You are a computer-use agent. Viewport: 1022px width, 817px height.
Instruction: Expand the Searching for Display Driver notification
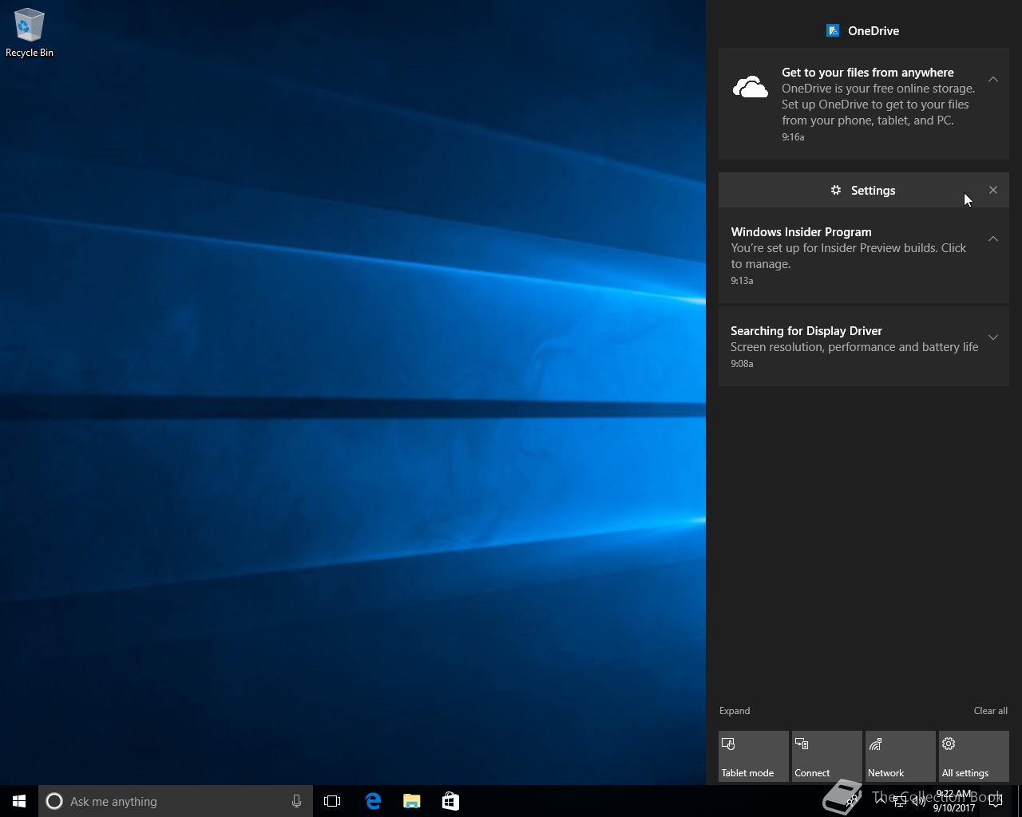[x=993, y=337]
